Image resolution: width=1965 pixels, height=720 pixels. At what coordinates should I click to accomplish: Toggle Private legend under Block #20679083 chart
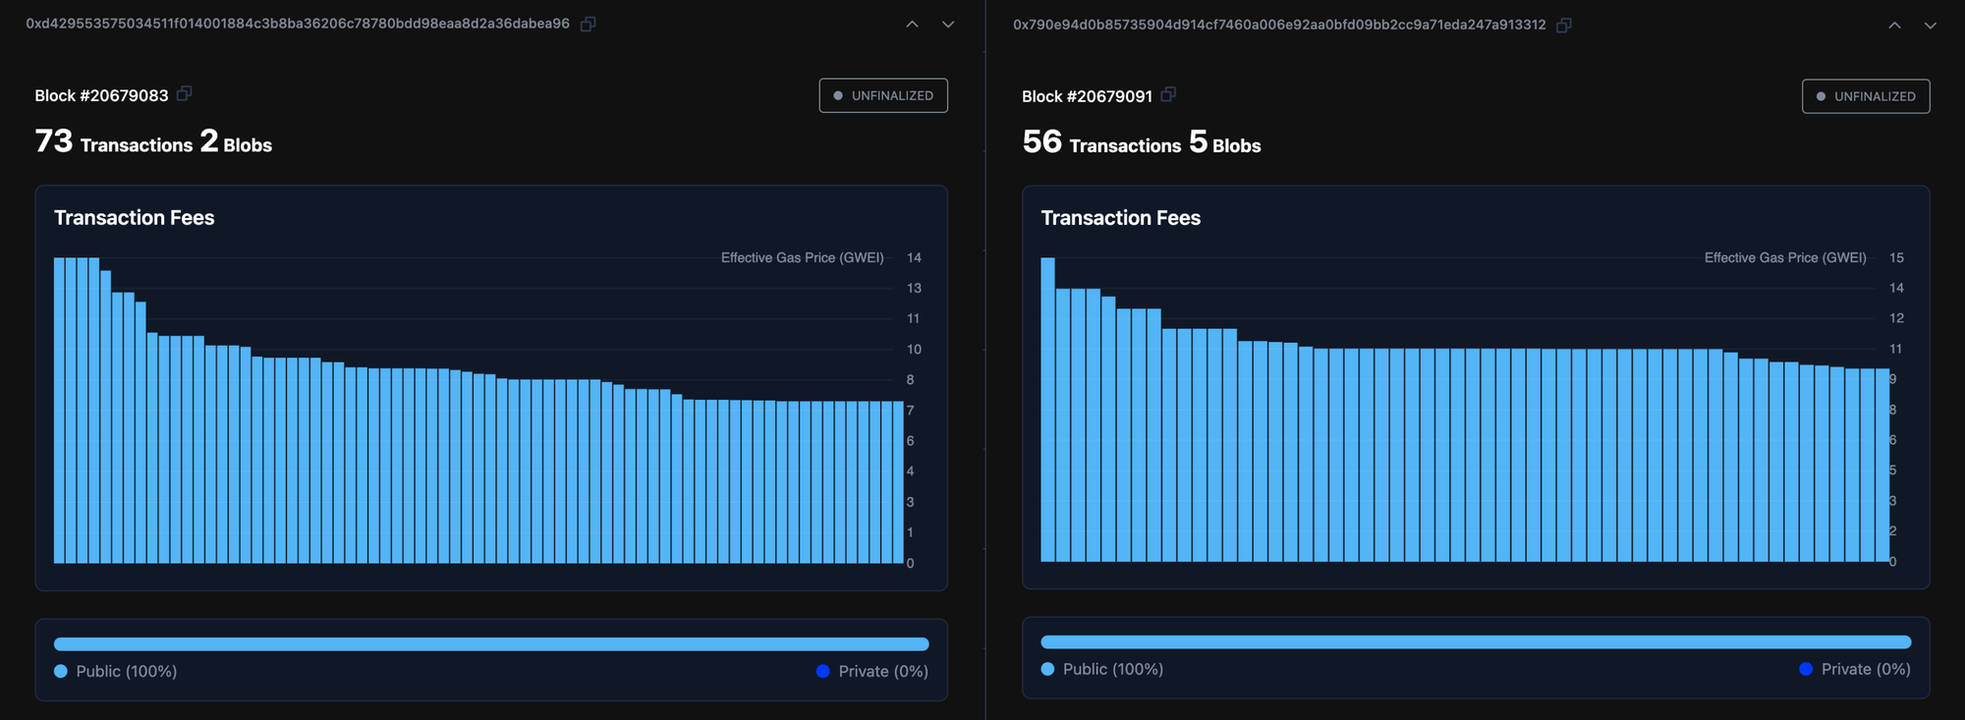(871, 671)
